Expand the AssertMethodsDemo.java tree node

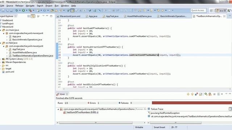7,53
